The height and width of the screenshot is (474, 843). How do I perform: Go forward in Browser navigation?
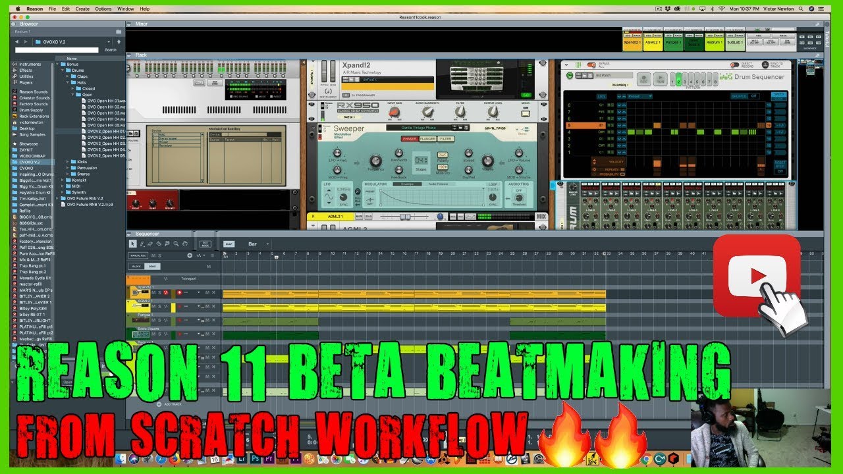pyautogui.click(x=26, y=41)
